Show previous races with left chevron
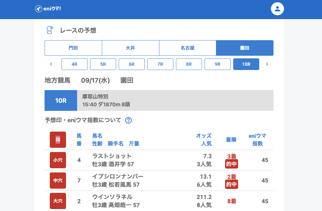322x211 pixels. click(x=51, y=64)
